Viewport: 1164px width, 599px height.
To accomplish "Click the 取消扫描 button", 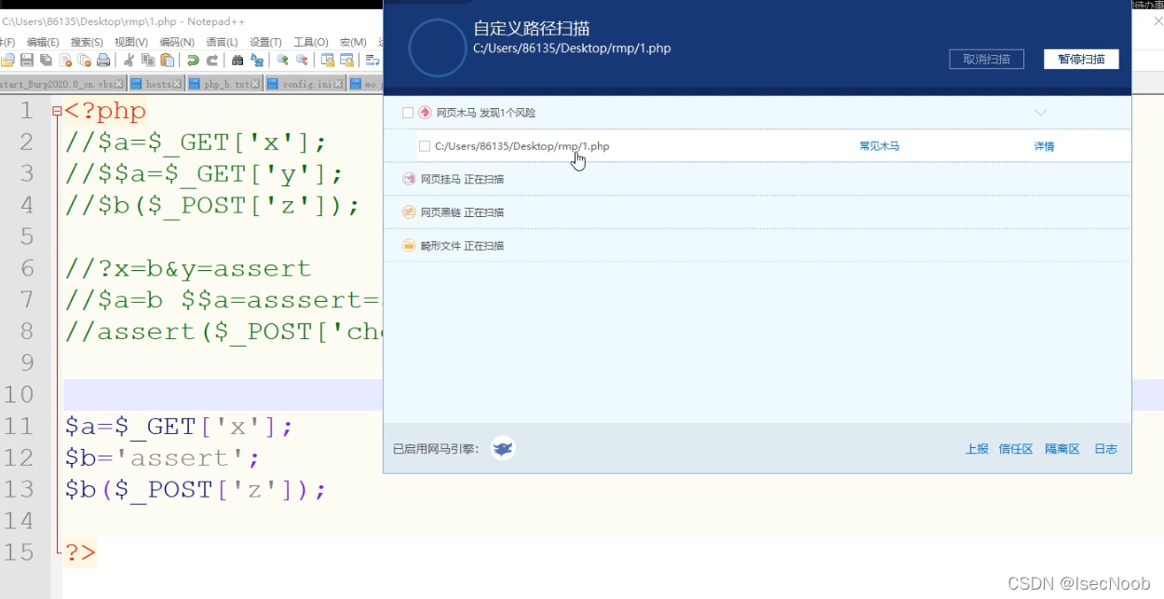I will click(986, 59).
